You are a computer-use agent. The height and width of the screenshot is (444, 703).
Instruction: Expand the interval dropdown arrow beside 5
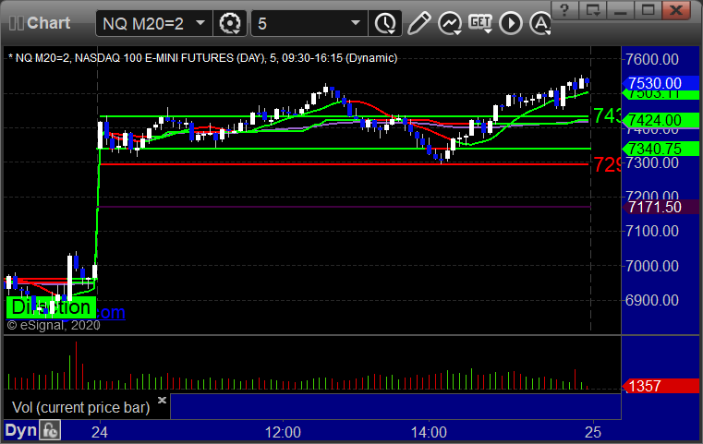coord(355,23)
